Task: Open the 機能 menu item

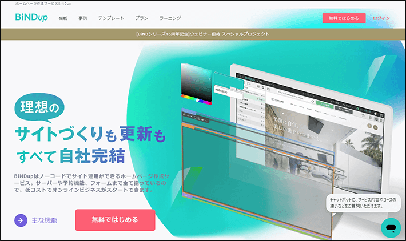Action: (63, 18)
